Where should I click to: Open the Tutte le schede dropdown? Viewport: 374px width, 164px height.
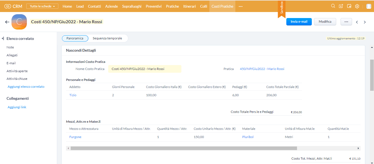click(42, 6)
